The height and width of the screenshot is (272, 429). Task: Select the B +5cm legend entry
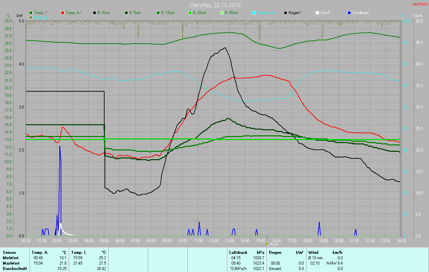coord(103,13)
